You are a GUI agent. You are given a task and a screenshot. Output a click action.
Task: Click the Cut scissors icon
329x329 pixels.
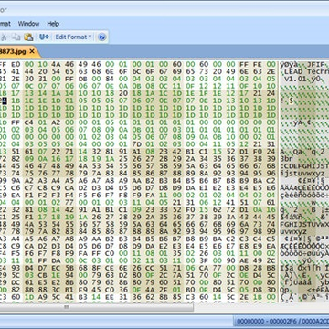pyautogui.click(x=4, y=37)
